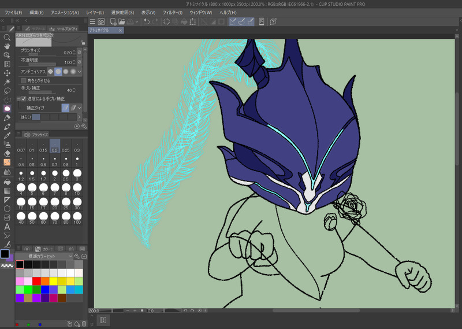This screenshot has height=329, width=462.
Task: Reset tool properties to initial settings
Action: 77,126
